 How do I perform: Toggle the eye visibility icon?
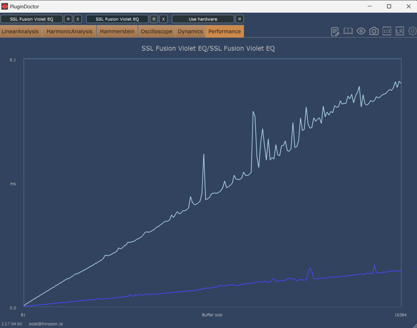point(361,31)
